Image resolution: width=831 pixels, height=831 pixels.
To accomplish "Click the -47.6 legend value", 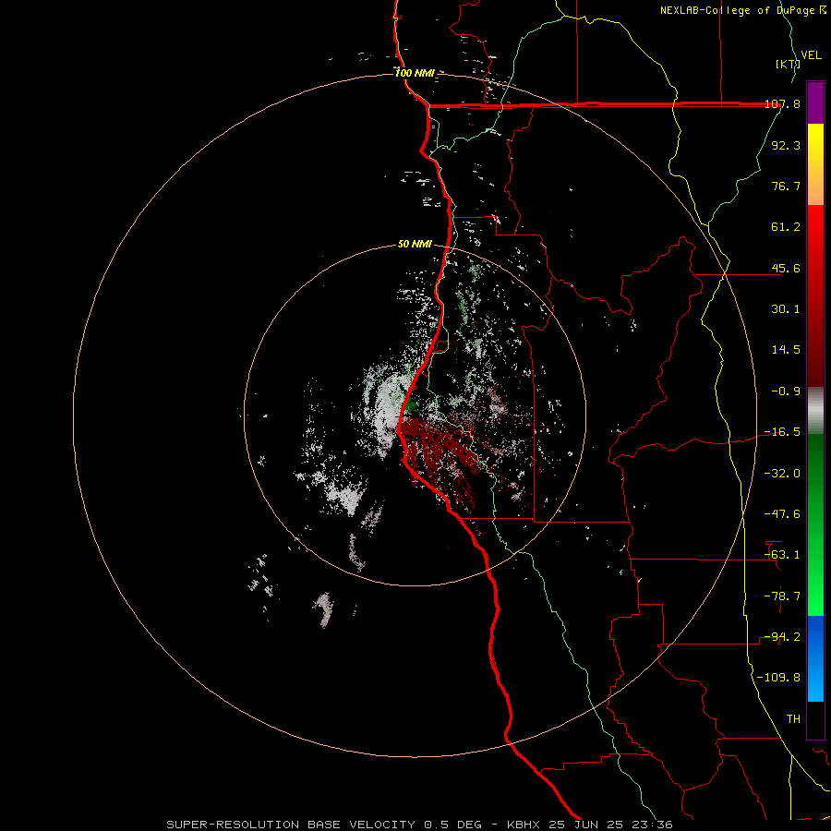I will pyautogui.click(x=782, y=514).
